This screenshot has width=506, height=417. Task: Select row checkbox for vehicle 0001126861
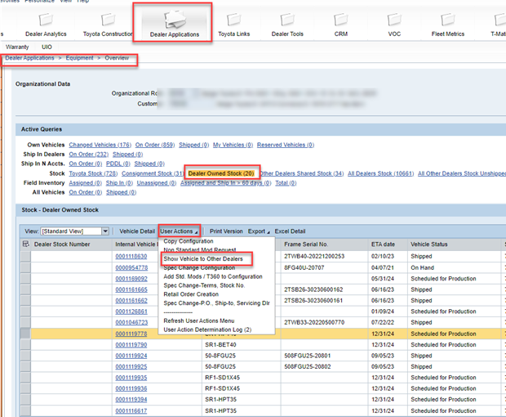25,312
